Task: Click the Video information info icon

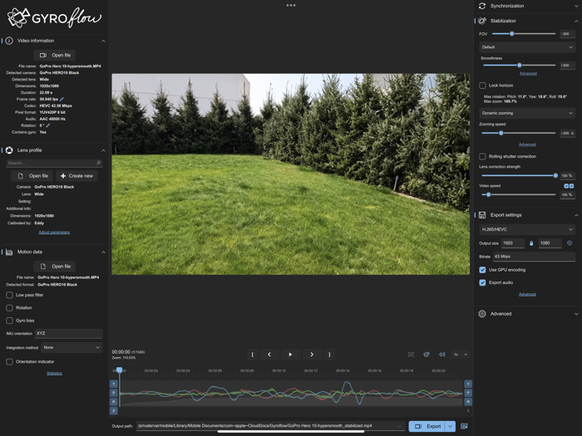Action: coord(9,41)
